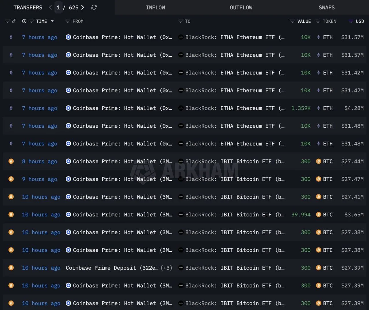Open the '8 hours ago' transaction link
Image resolution: width=369 pixels, height=310 pixels.
click(x=39, y=162)
